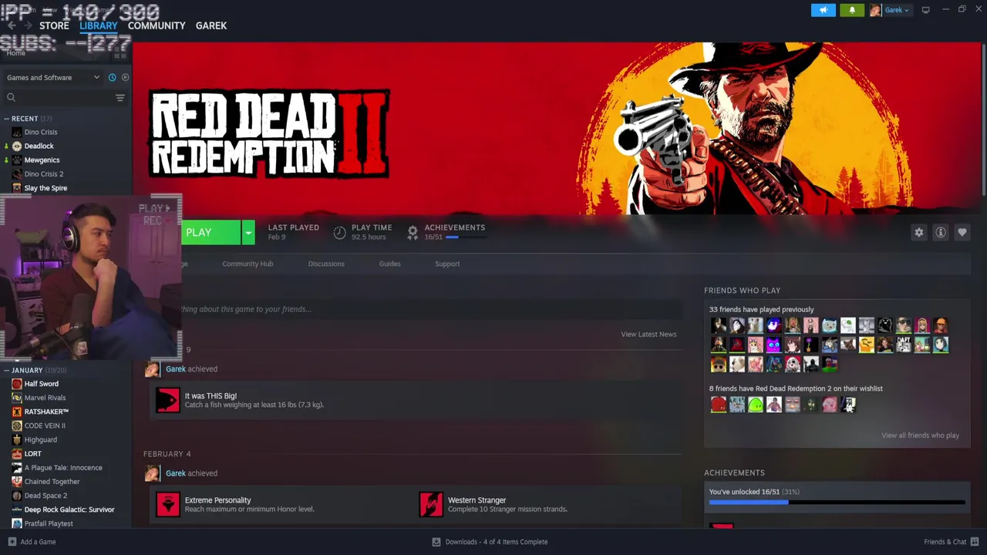Screen dimensions: 987x555
Task: Click the green PLAY button
Action: tap(210, 232)
